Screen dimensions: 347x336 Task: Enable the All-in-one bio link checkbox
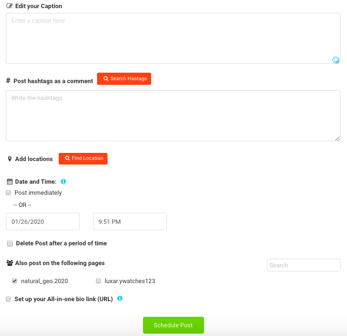[x=8, y=299]
